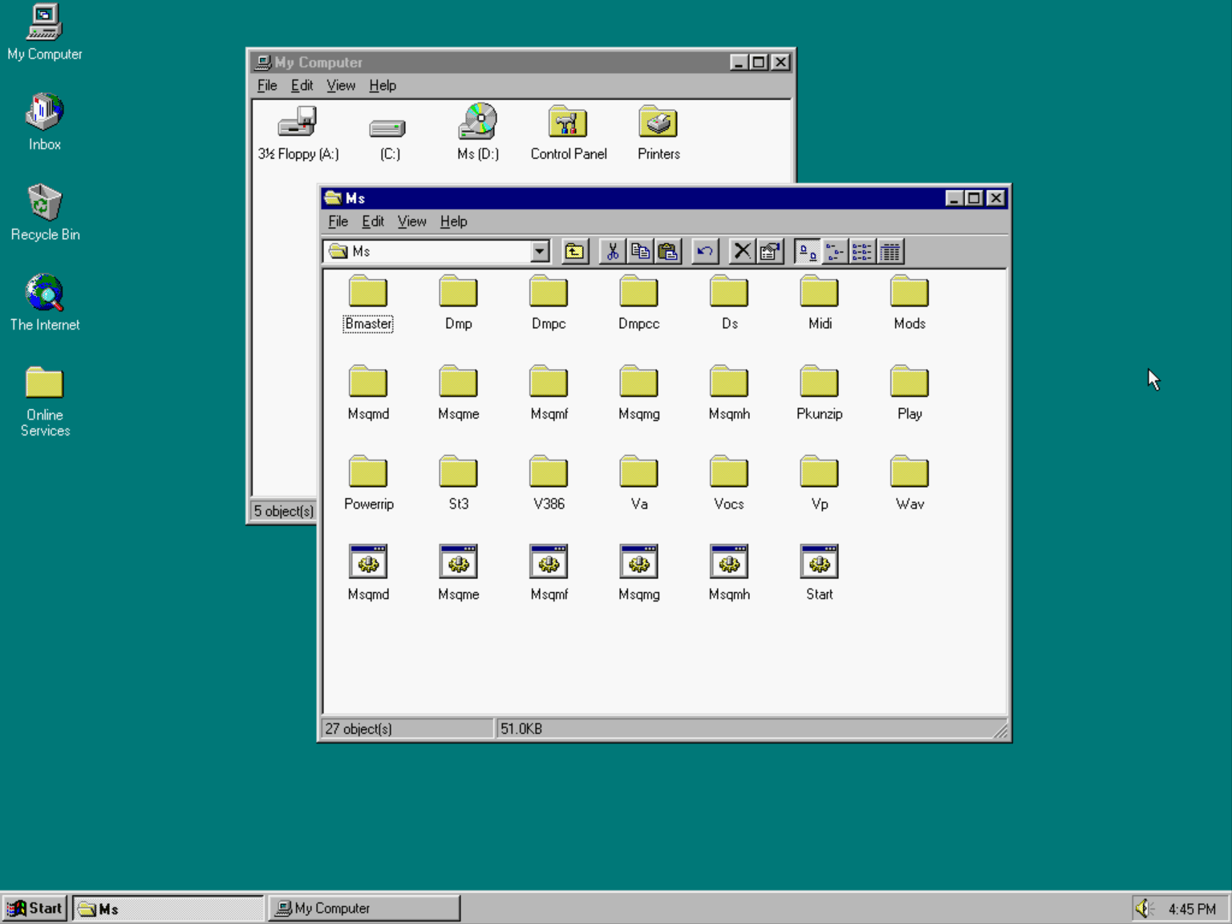Click the Properties toolbar icon
Screen dimensions: 1232x924
[x=770, y=252]
